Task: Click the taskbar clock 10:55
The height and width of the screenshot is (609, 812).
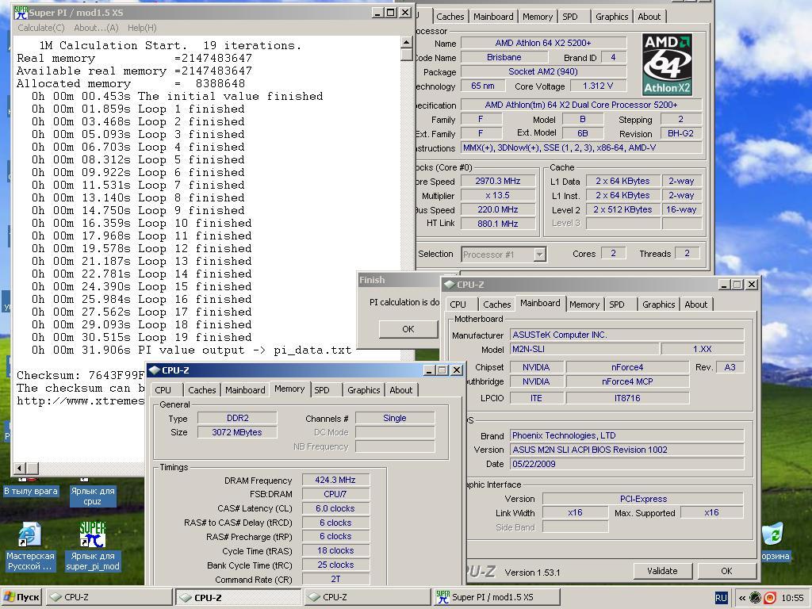Action: 792,598
